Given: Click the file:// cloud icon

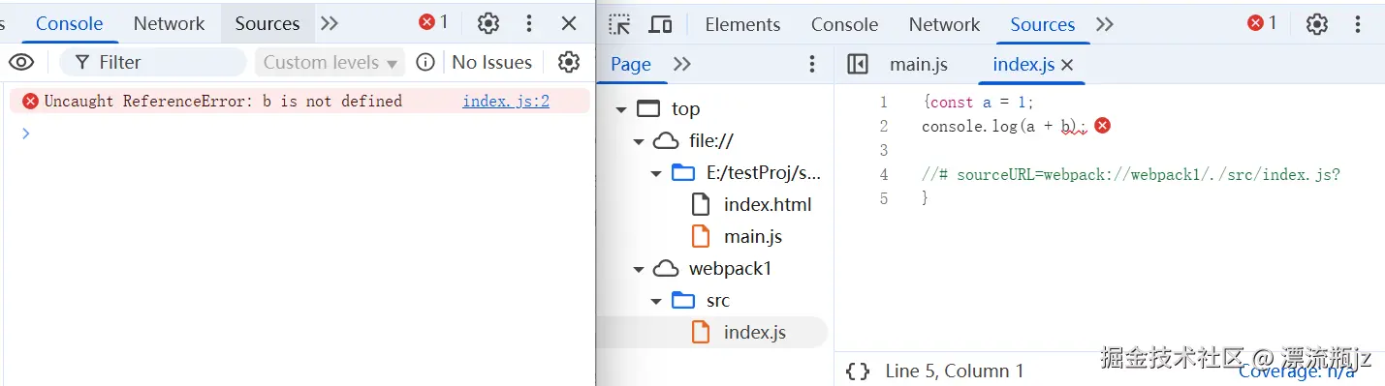Looking at the screenshot, I should (665, 141).
